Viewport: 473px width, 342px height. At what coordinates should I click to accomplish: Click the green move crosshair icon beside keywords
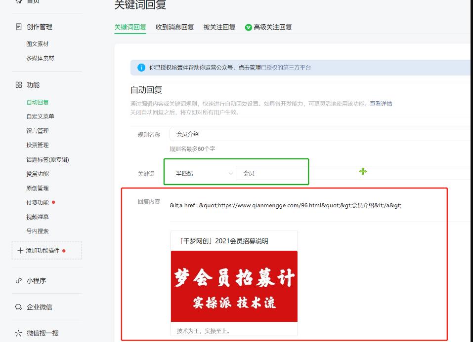pos(363,171)
